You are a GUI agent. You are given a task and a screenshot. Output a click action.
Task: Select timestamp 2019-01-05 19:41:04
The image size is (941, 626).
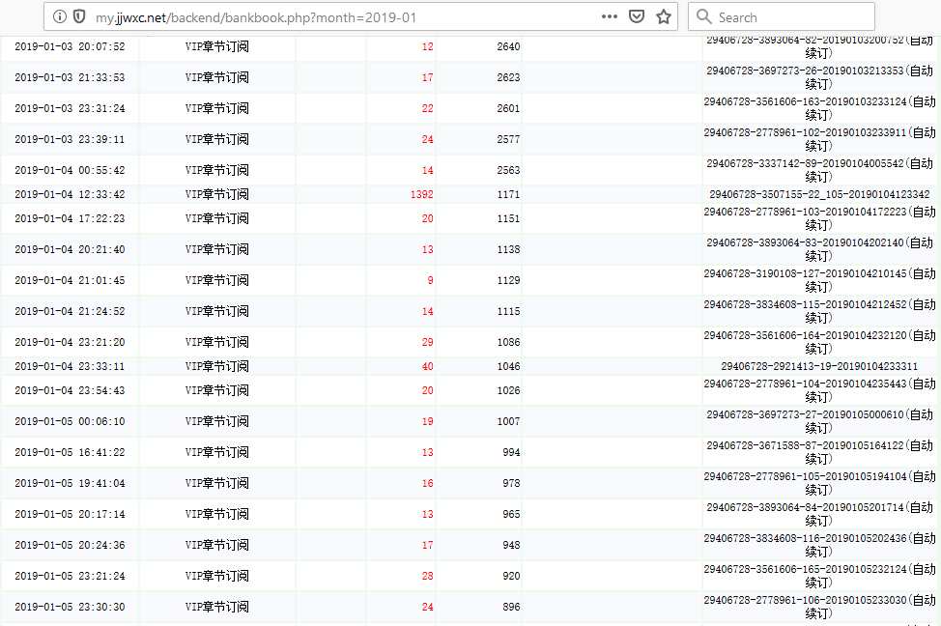(70, 483)
